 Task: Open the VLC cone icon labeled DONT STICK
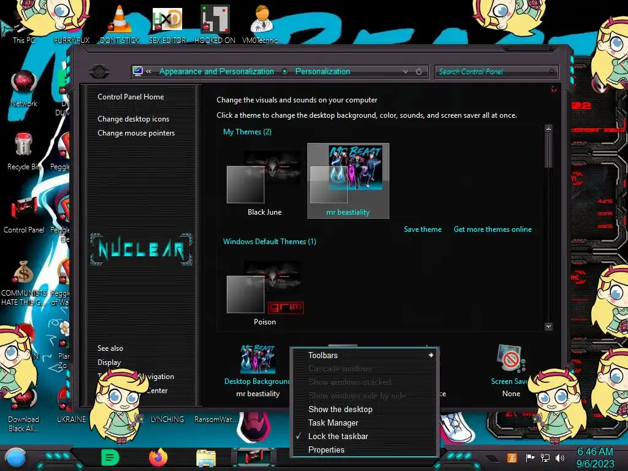[120, 24]
